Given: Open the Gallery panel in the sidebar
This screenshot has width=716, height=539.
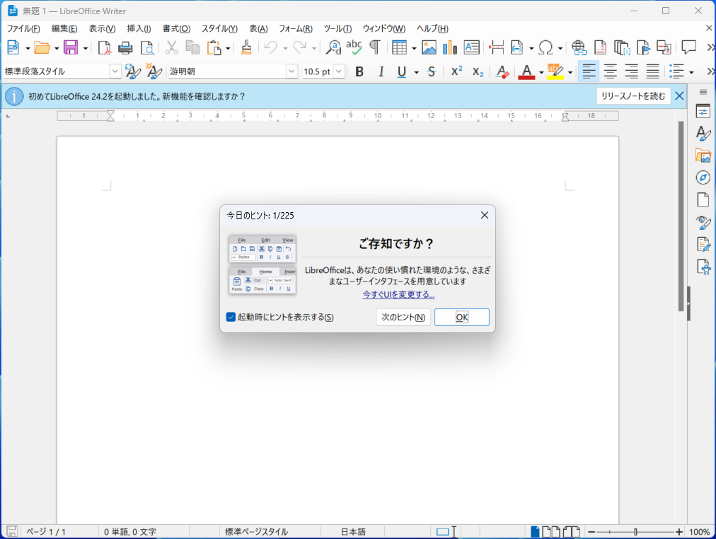Looking at the screenshot, I should pos(703,156).
